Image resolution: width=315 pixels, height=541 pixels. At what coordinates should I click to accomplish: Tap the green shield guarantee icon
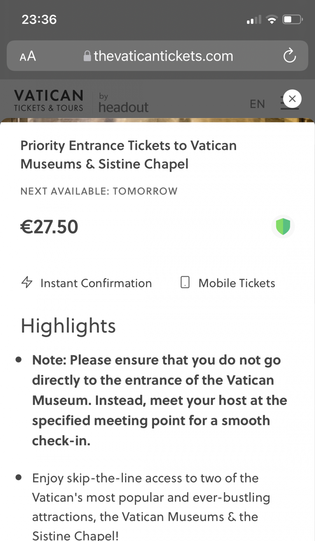pyautogui.click(x=283, y=227)
